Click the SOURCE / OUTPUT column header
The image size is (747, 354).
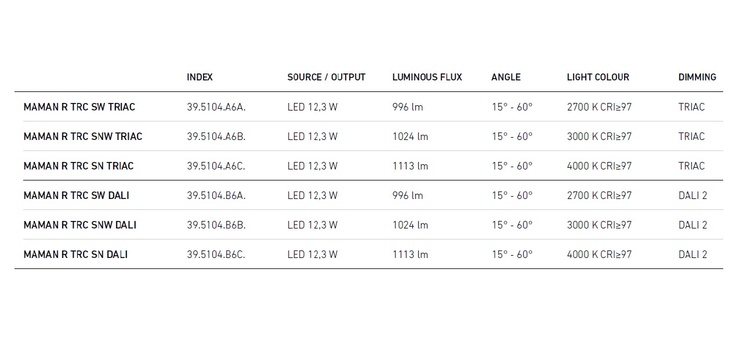pyautogui.click(x=326, y=77)
